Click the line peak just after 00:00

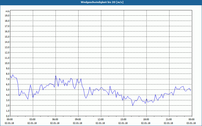13,75
